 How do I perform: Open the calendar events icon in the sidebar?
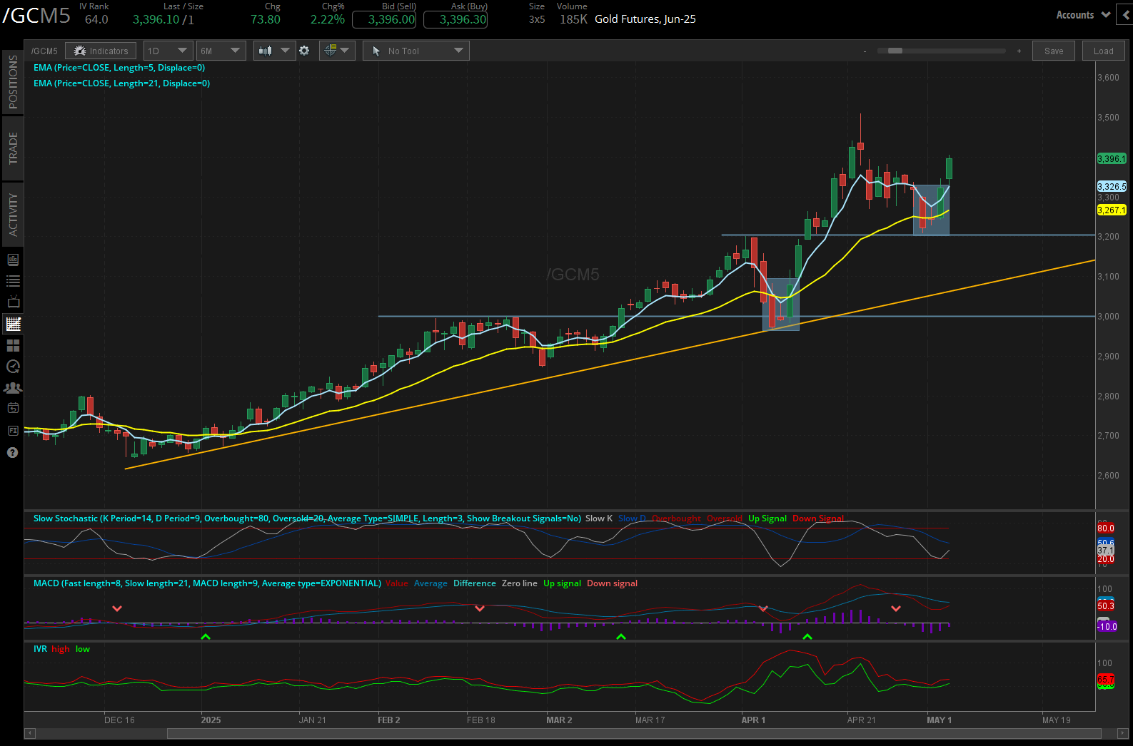(13, 409)
